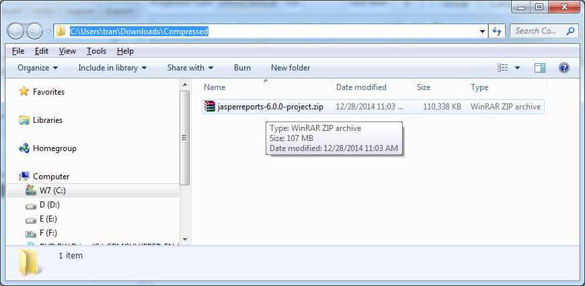
Task: Click the WinRAR archive icon of the file
Action: (x=210, y=107)
